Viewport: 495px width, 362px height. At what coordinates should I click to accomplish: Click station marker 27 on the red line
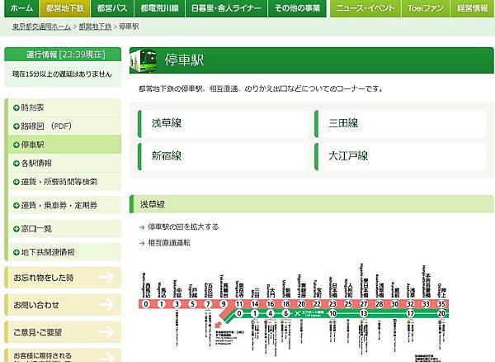pos(364,304)
